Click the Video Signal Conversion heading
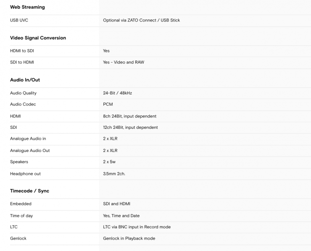This screenshot has height=251, width=311. [38, 38]
